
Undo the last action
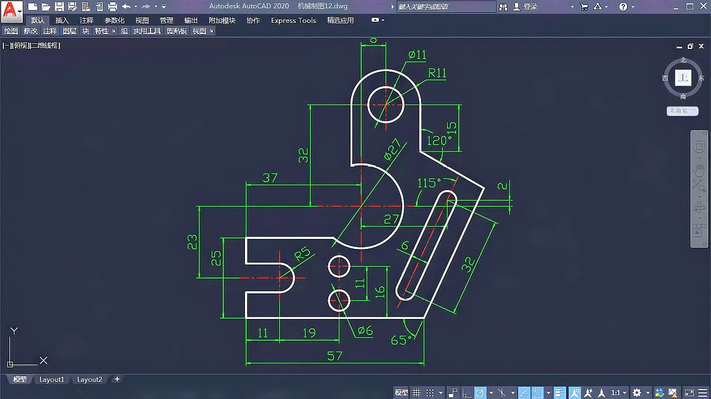(126, 7)
